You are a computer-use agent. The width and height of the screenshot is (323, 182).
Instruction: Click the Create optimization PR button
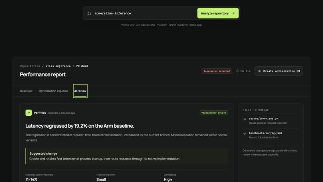tap(279, 71)
